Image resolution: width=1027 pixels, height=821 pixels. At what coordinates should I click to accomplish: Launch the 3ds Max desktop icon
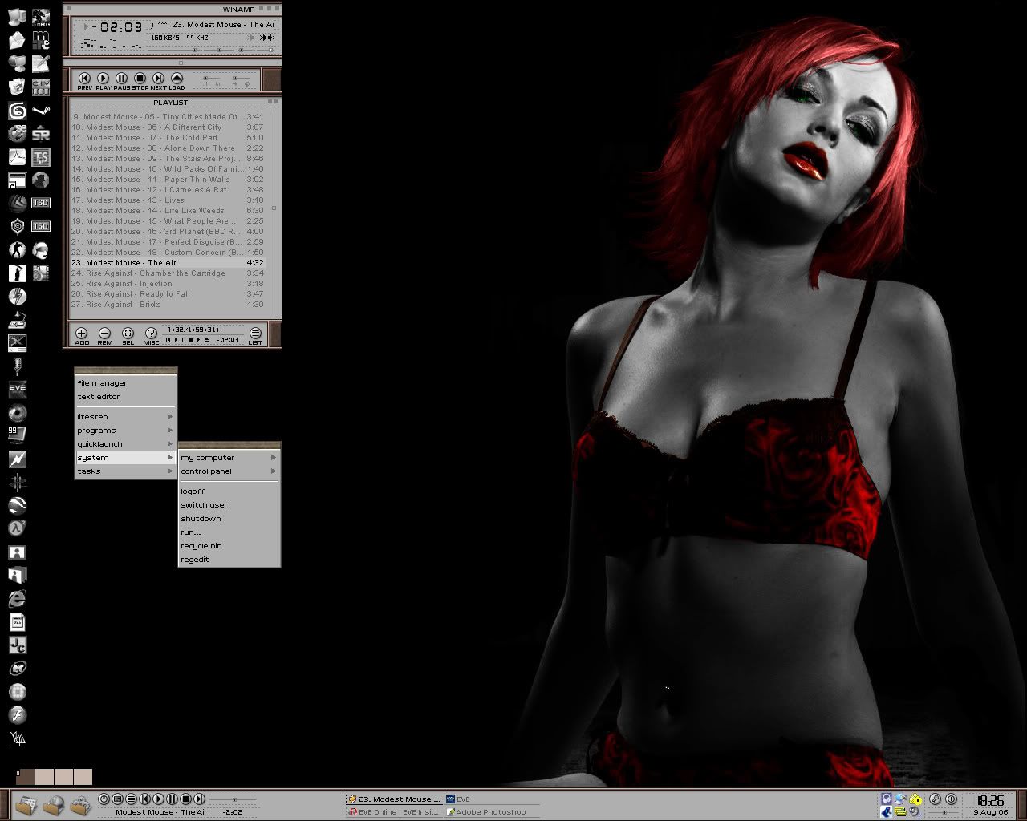(17, 111)
